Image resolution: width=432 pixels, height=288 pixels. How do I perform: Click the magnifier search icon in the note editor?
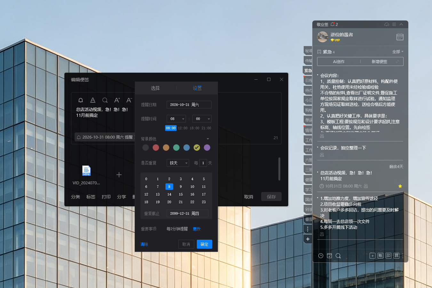105,100
